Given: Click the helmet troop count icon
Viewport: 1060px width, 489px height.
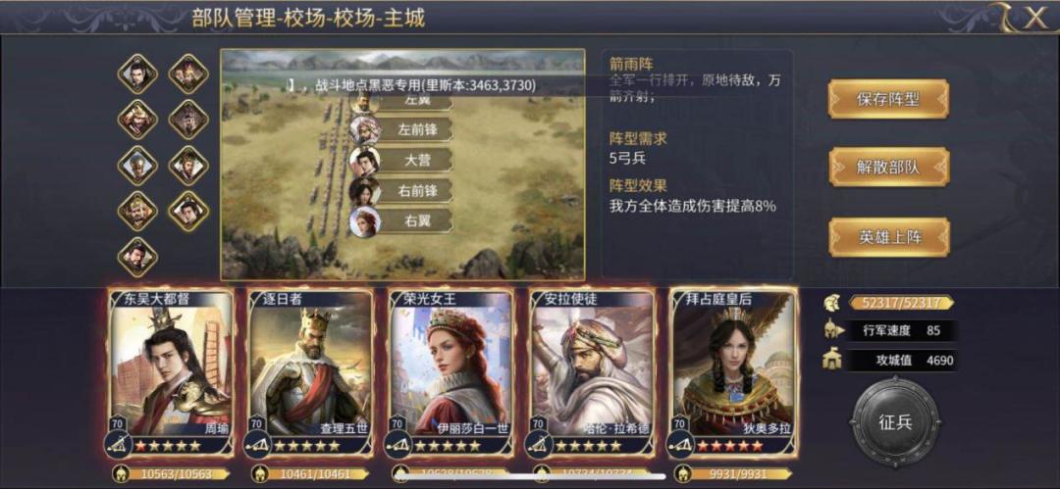Looking at the screenshot, I should (x=831, y=303).
